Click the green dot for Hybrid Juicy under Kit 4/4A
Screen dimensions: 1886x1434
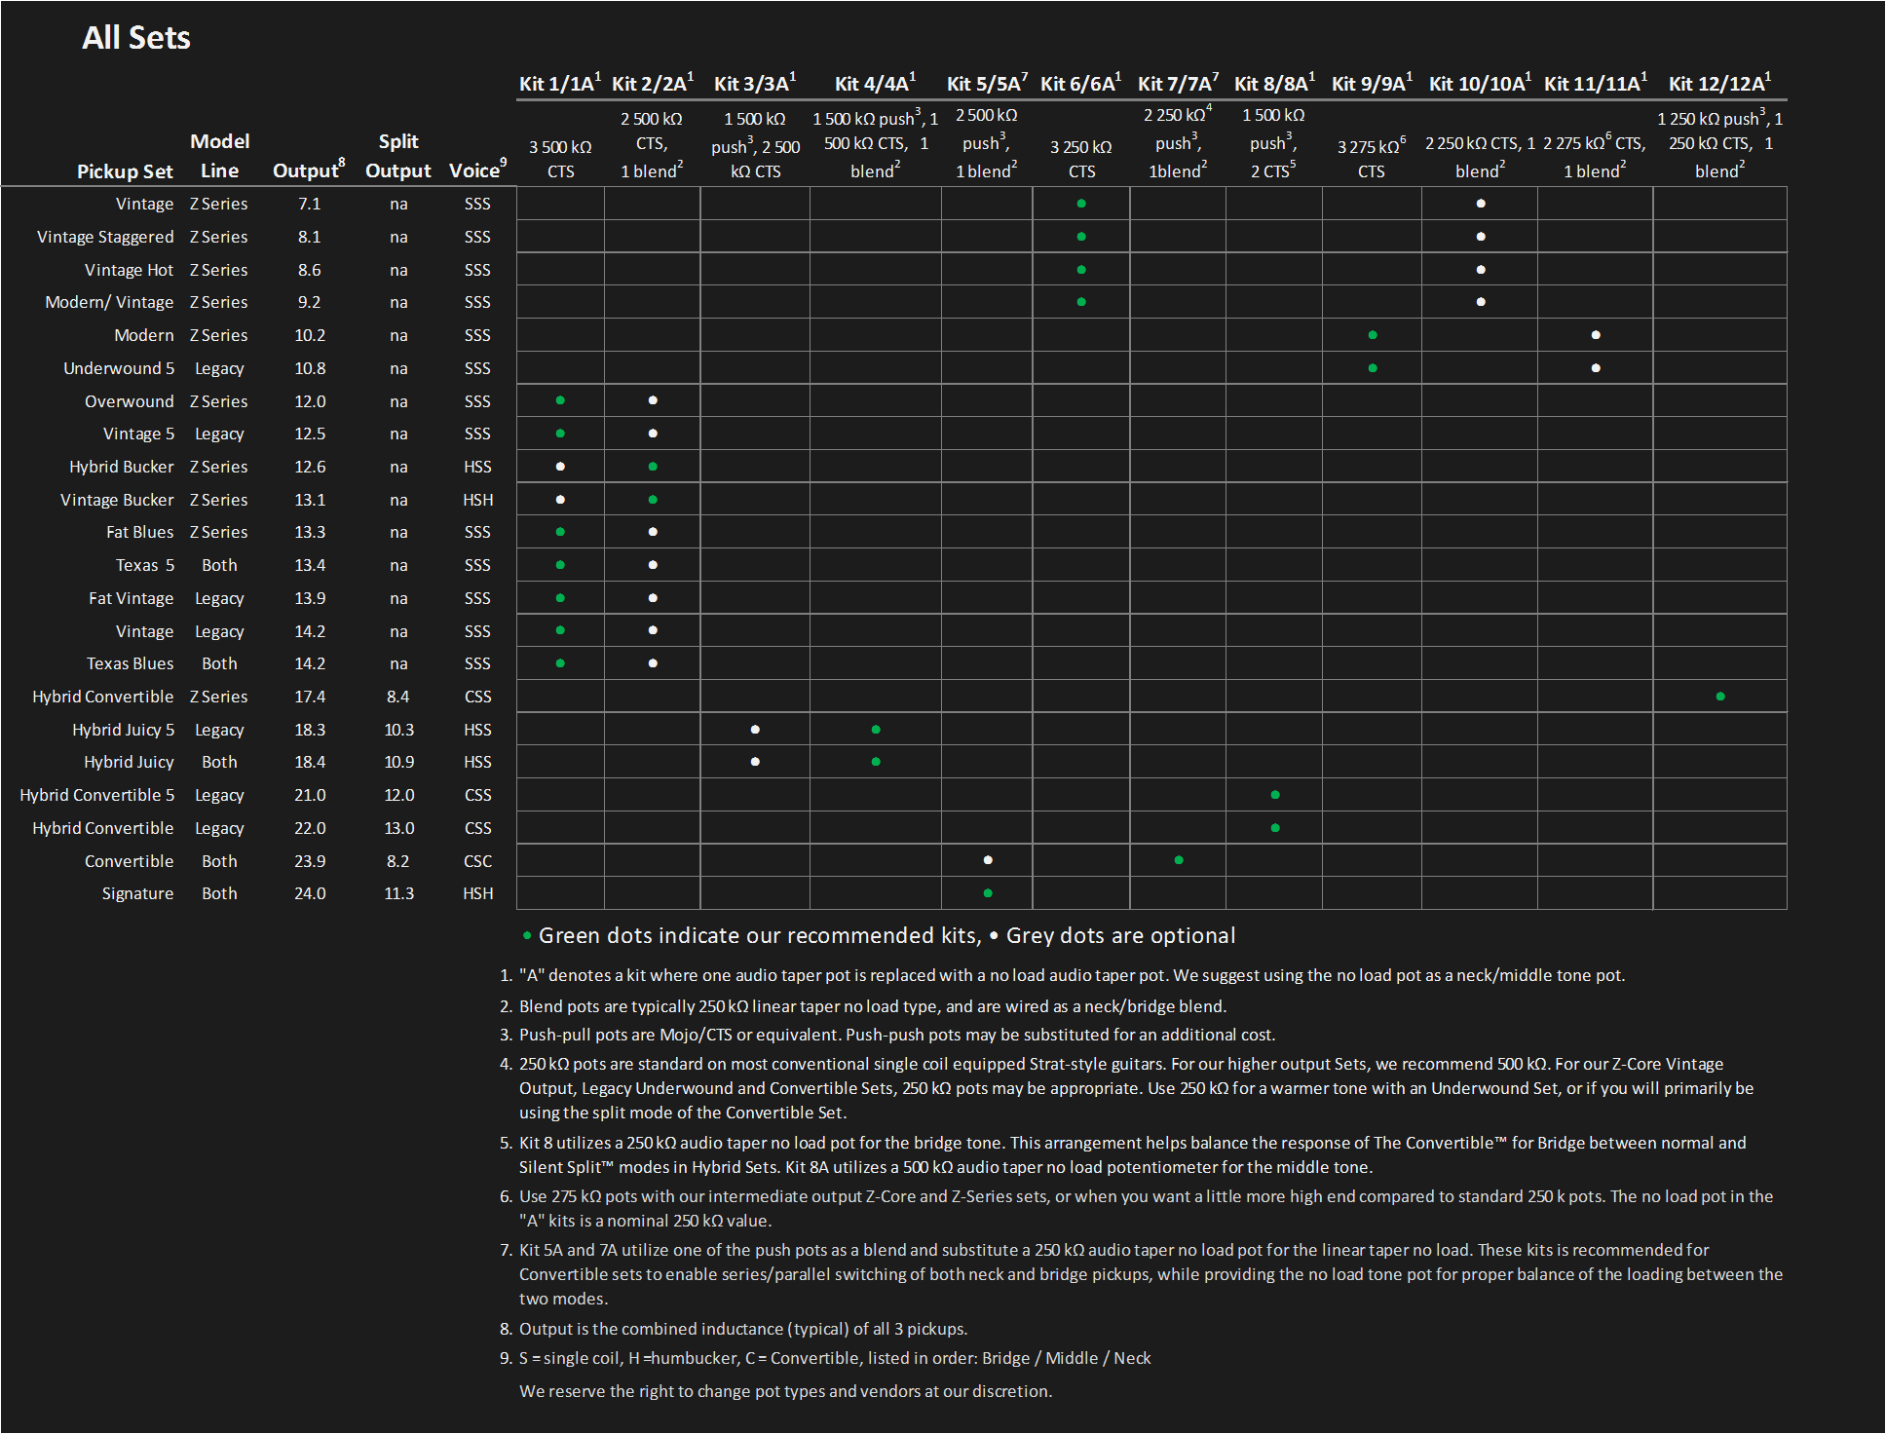pyautogui.click(x=876, y=762)
